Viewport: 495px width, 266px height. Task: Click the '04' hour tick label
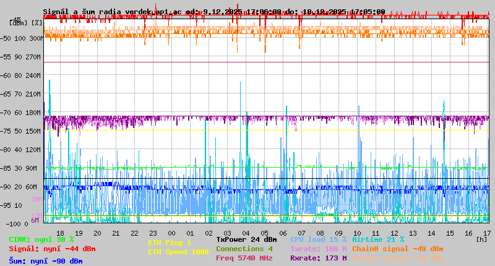(246, 233)
